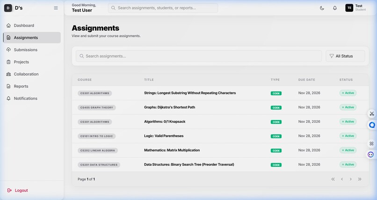Image resolution: width=377 pixels, height=200 pixels.
Task: Open Projects from sidebar
Action: pyautogui.click(x=32, y=62)
